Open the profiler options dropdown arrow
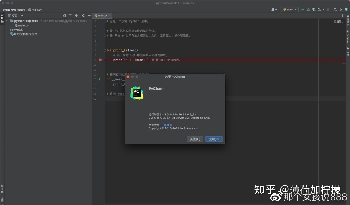350x205 pixels. [x=323, y=10]
